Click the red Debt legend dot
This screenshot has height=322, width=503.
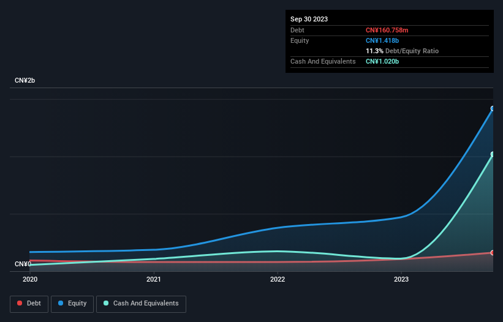(20, 303)
